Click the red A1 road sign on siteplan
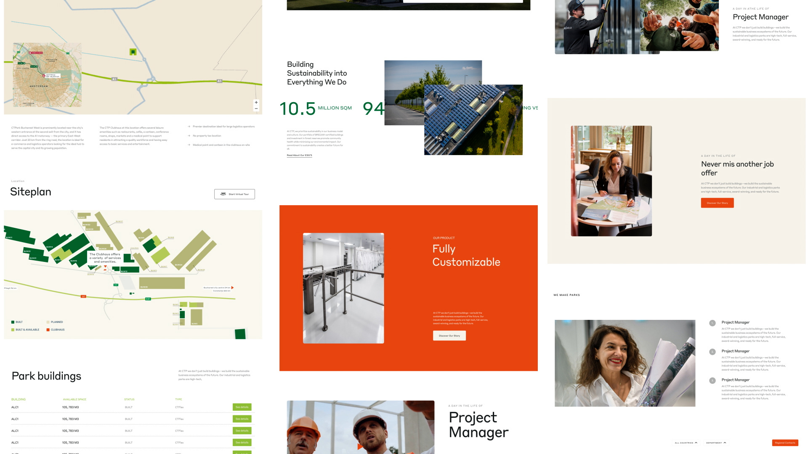This screenshot has width=808, height=454. point(83,296)
